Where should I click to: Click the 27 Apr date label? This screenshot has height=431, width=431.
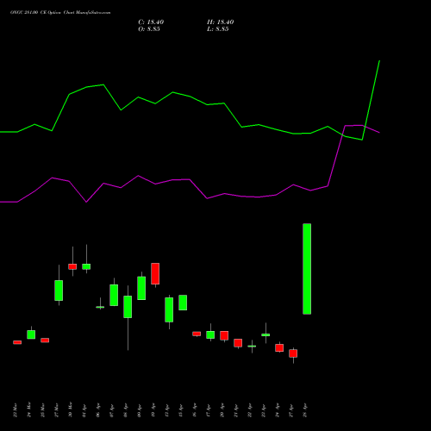pyautogui.click(x=291, y=410)
